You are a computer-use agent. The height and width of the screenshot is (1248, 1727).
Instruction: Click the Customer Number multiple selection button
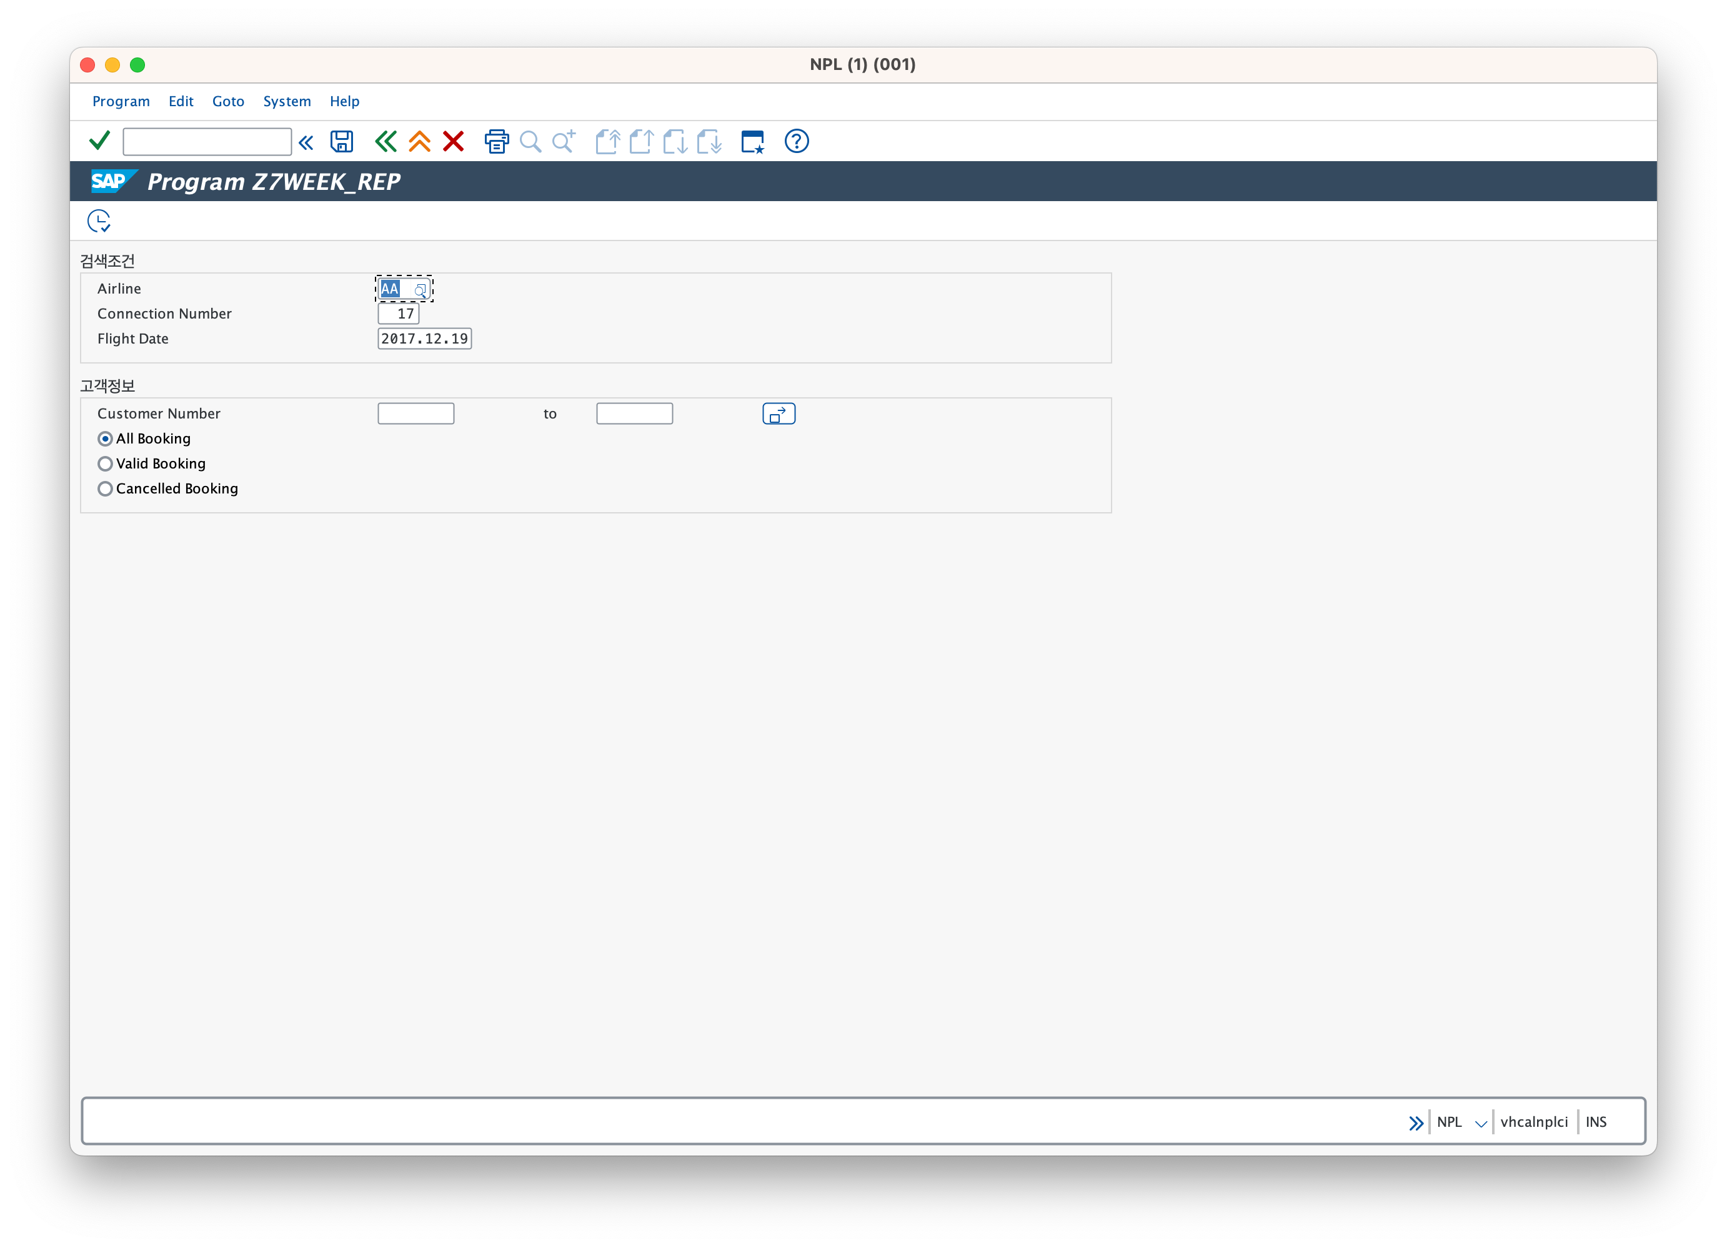(779, 414)
